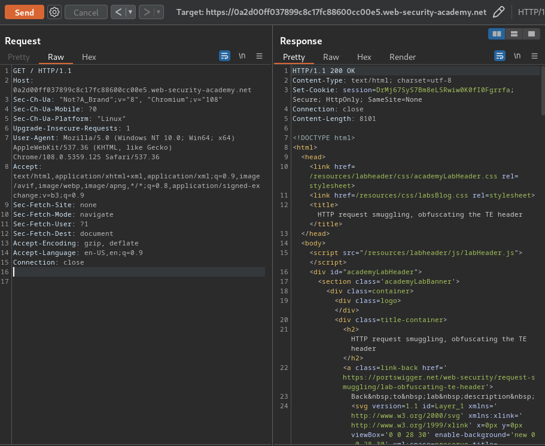
Task: Toggle show non-printable chars in Request panel
Action: click(242, 56)
